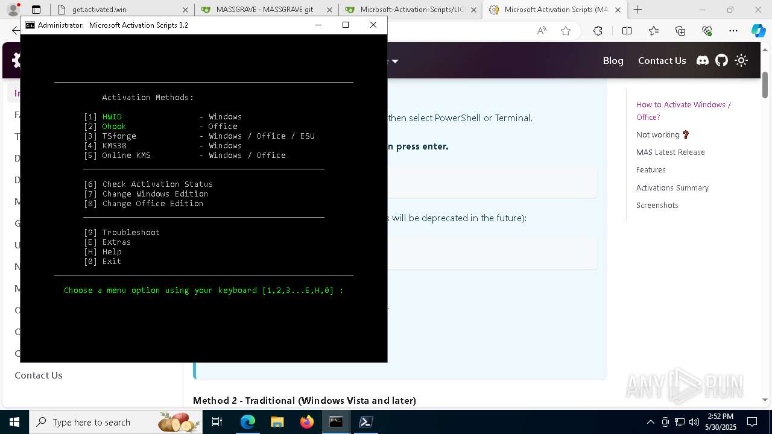Show hidden system tray icons
Screen dimensions: 772x434
click(650, 422)
